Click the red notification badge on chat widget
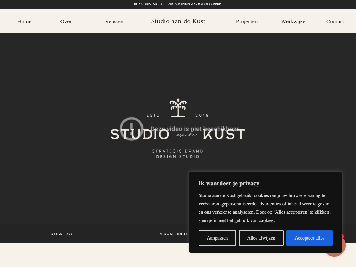Screen dimensions: 356x267 343,237
